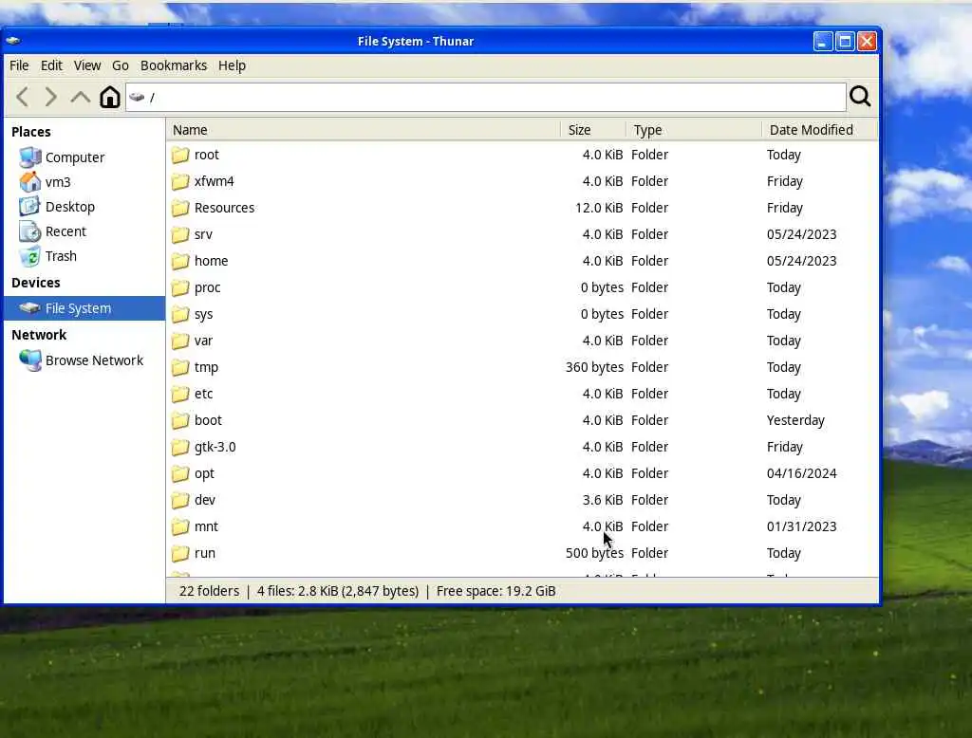The image size is (972, 738).
Task: Click the Thunar window menu icon in title bar
Action: (x=13, y=41)
